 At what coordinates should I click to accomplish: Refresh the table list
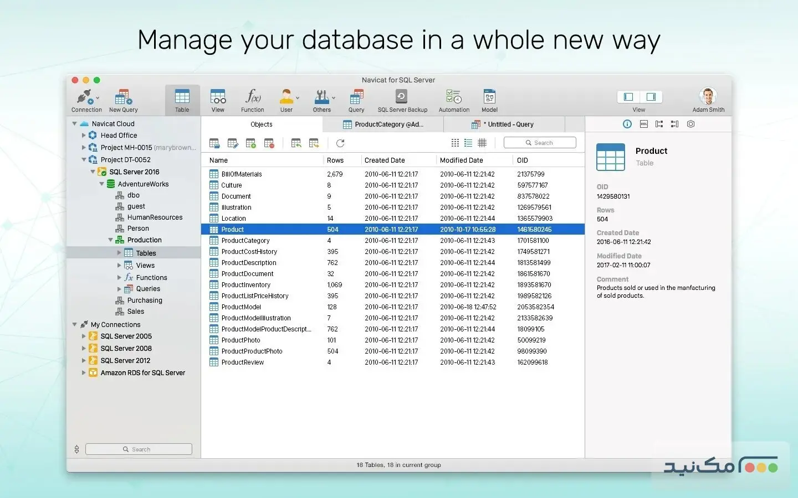click(x=340, y=143)
